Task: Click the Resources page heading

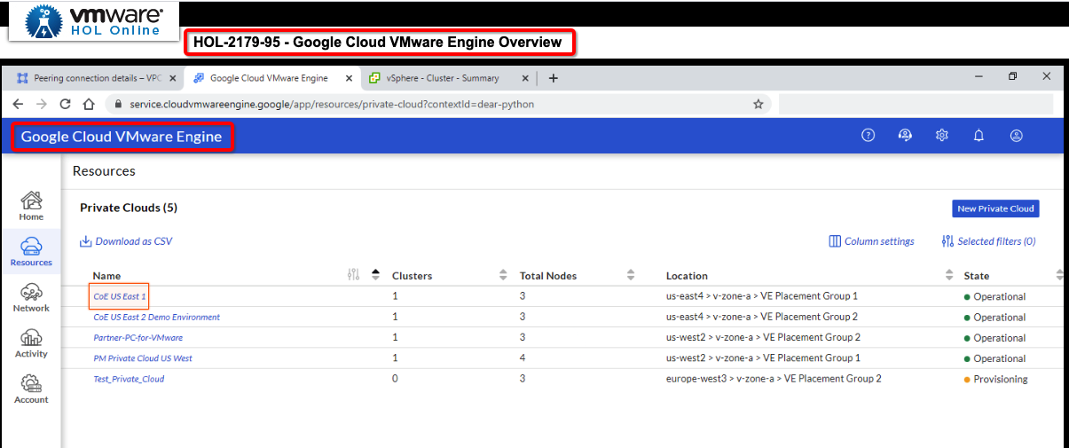Action: [104, 171]
